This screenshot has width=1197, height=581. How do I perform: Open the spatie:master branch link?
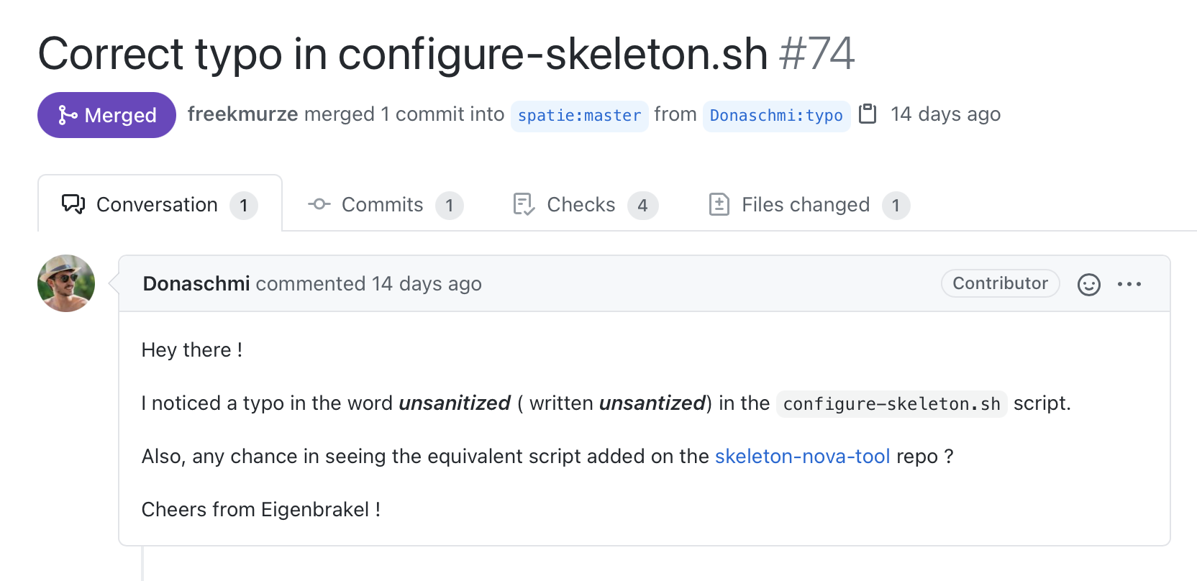(579, 116)
